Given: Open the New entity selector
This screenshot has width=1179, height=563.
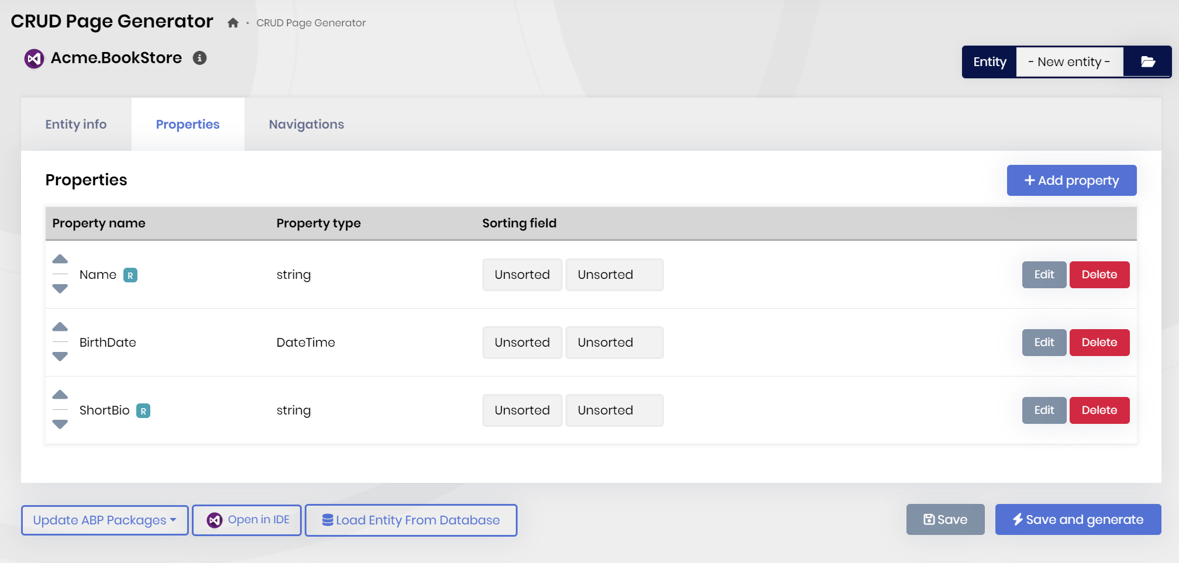Looking at the screenshot, I should 1069,62.
